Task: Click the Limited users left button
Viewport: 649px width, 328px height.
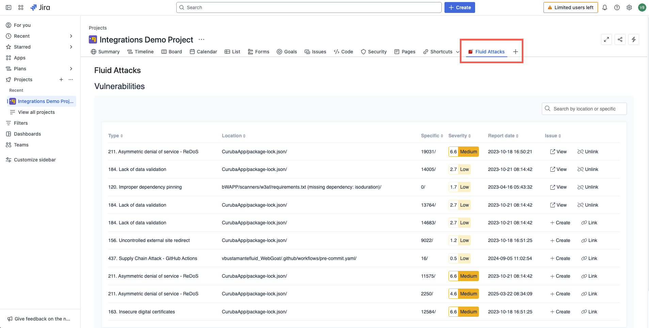Action: point(570,7)
